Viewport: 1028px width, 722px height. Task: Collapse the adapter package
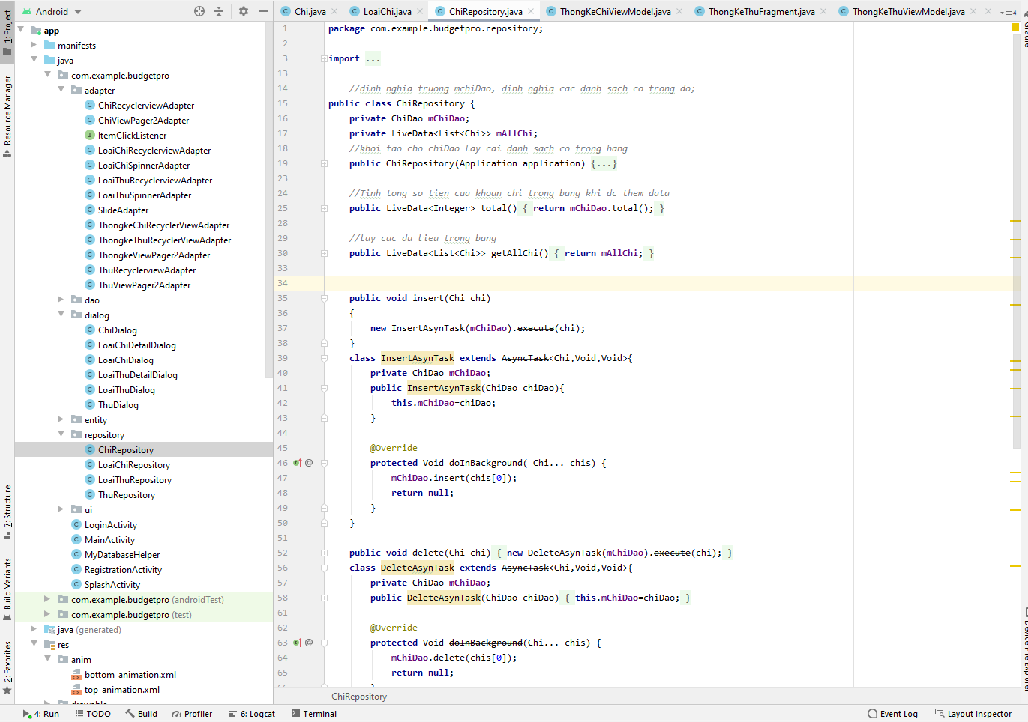61,90
